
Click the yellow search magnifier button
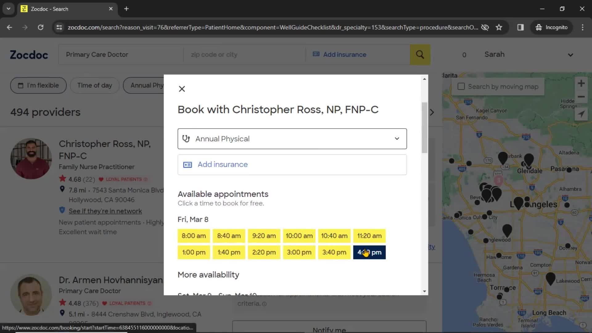tap(420, 55)
